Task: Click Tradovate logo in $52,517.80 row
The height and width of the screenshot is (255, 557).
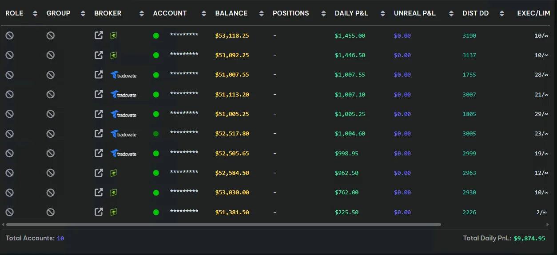Action: (123, 134)
